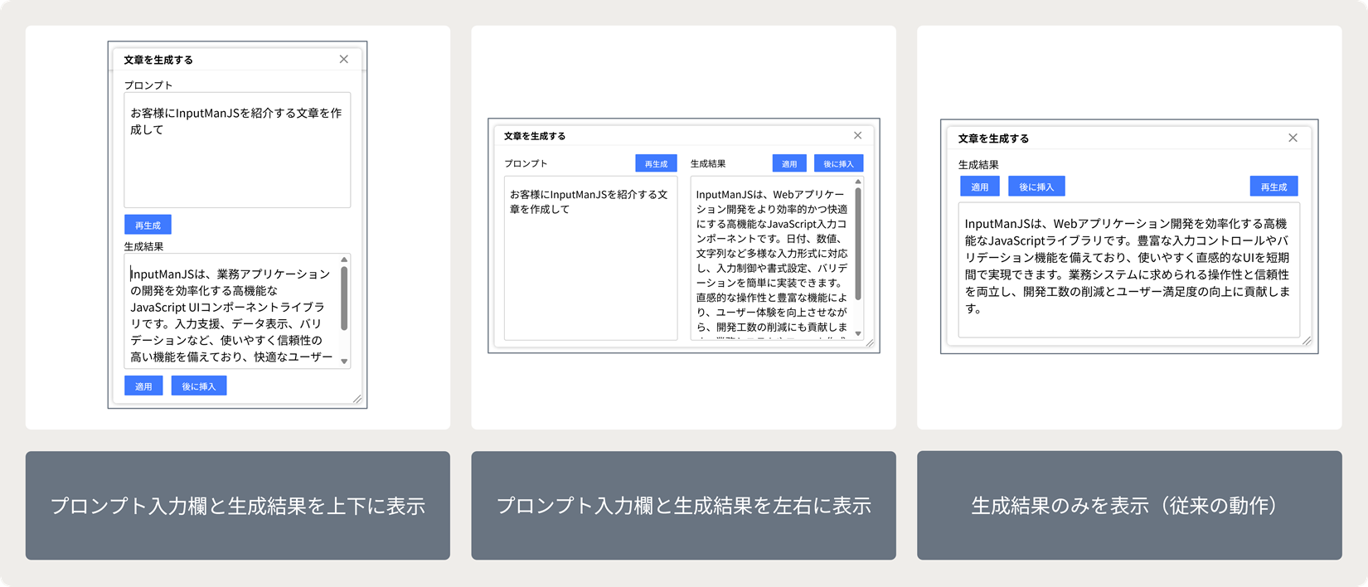The width and height of the screenshot is (1368, 587).
Task: Click scrollbar thumb in vertical-layout result box
Action: (x=344, y=298)
